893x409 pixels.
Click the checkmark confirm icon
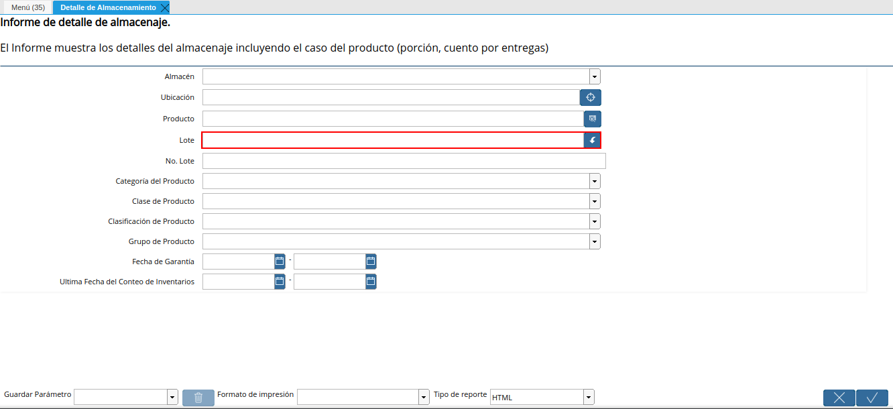872,397
